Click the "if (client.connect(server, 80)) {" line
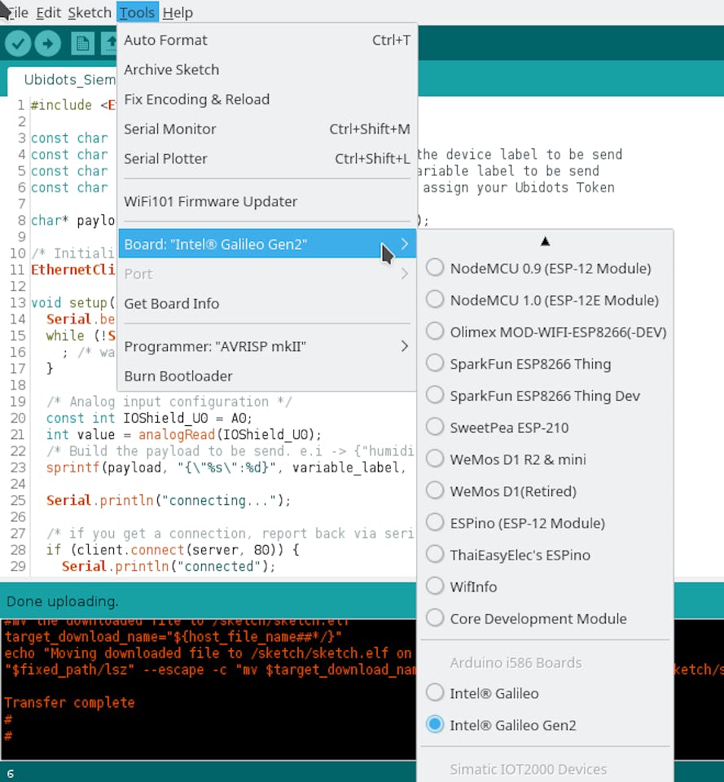The width and height of the screenshot is (724, 782). 173,550
